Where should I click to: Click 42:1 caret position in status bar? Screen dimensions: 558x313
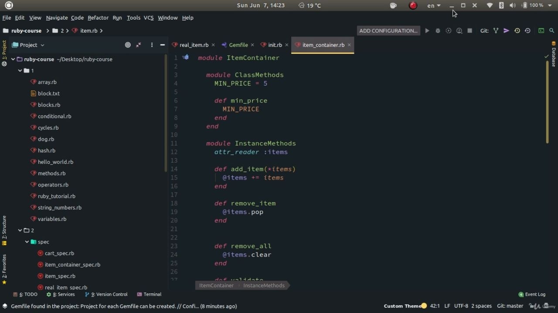pos(435,306)
